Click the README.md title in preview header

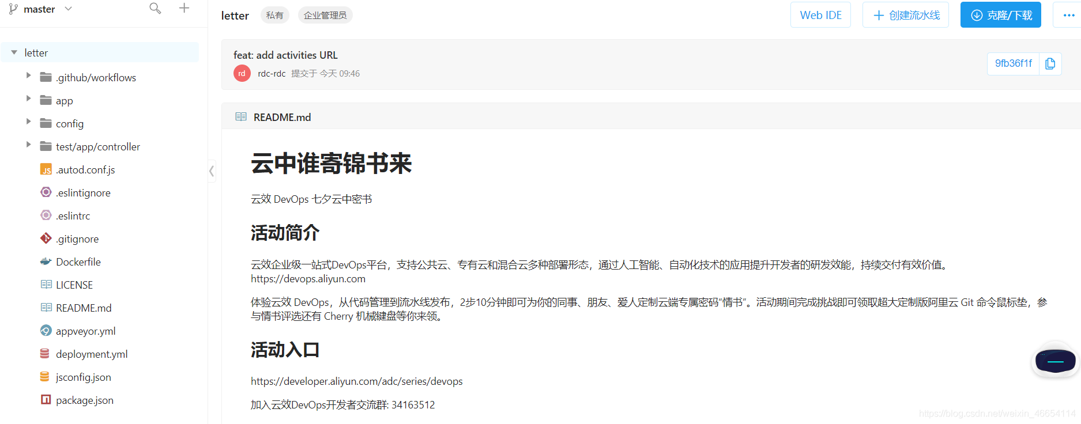[282, 118]
